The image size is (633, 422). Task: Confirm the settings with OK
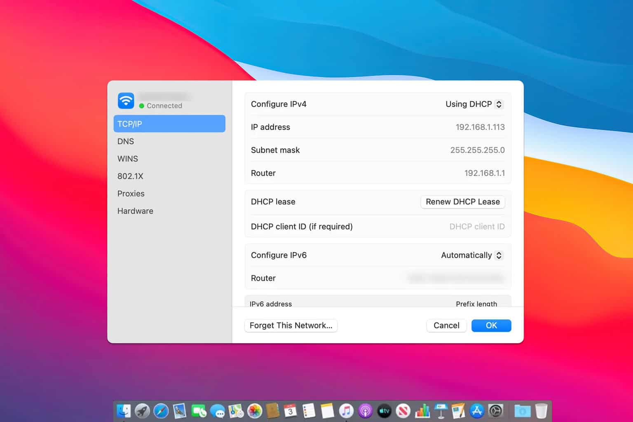[491, 325]
